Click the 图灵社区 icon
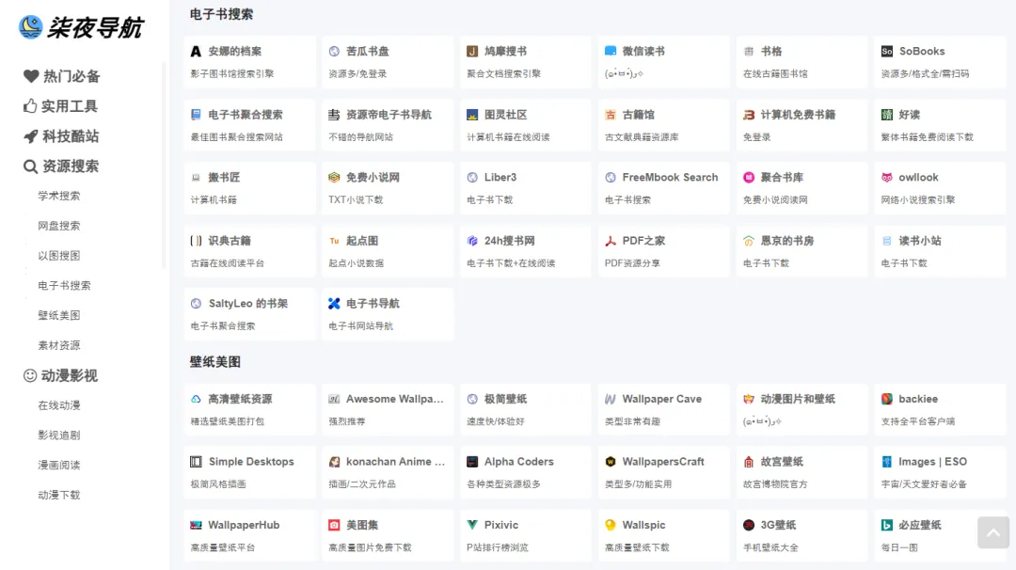This screenshot has width=1016, height=570. [472, 115]
